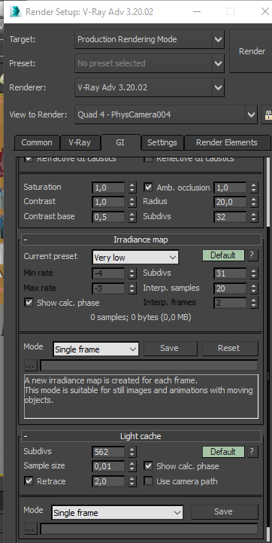Click the Contrast value field
This screenshot has height=543, width=272.
tap(108, 203)
